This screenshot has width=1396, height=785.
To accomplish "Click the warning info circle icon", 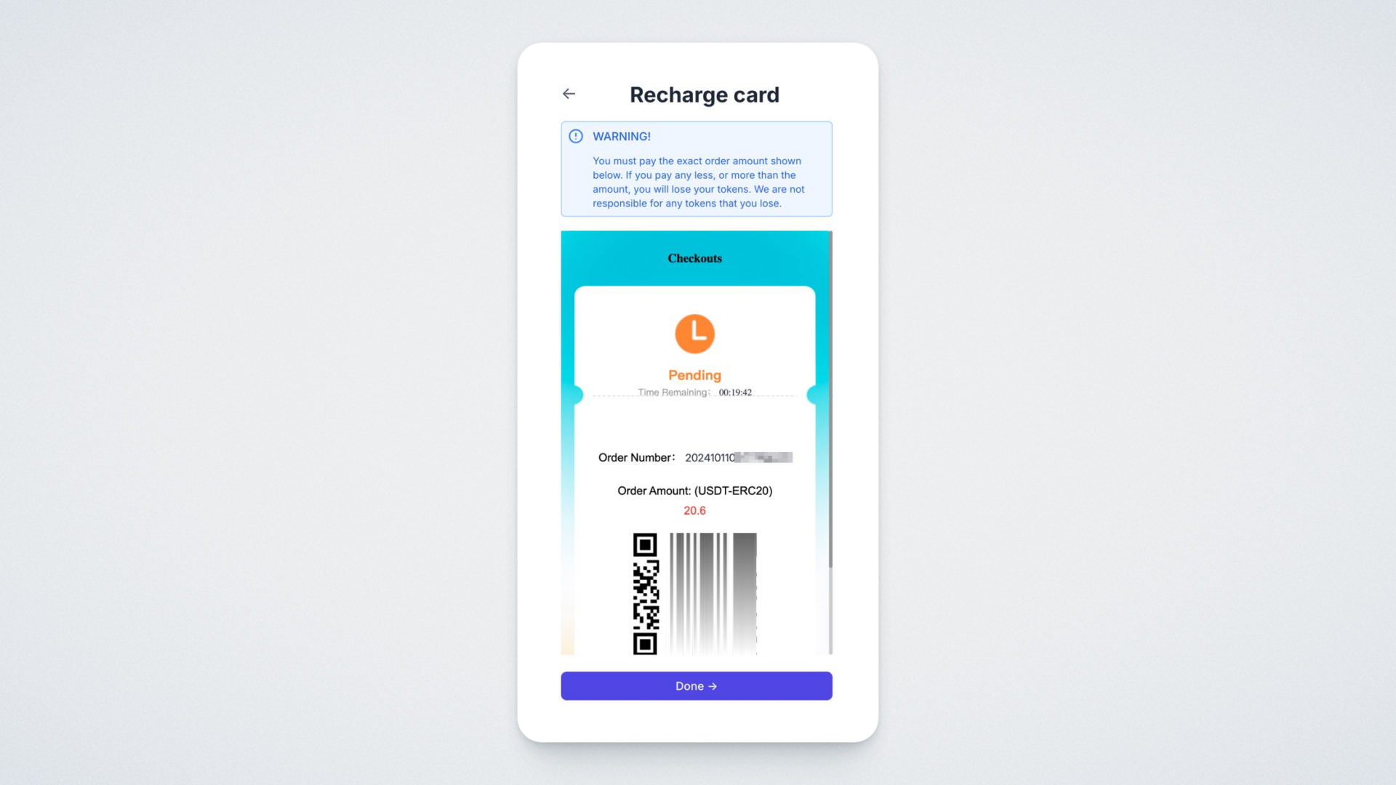I will tap(576, 136).
